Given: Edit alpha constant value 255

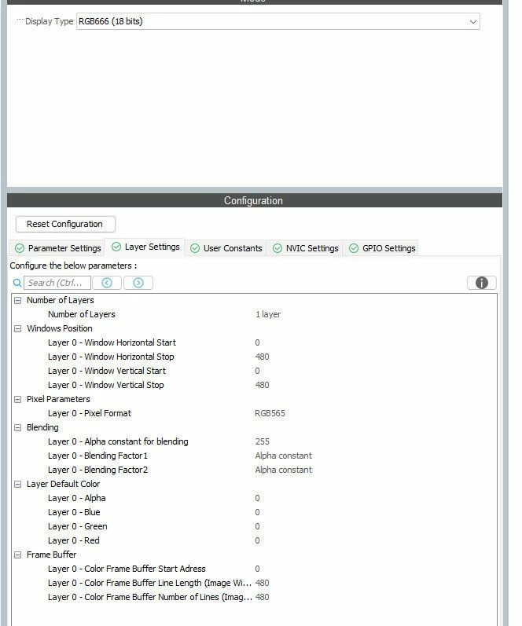Looking at the screenshot, I should (263, 441).
